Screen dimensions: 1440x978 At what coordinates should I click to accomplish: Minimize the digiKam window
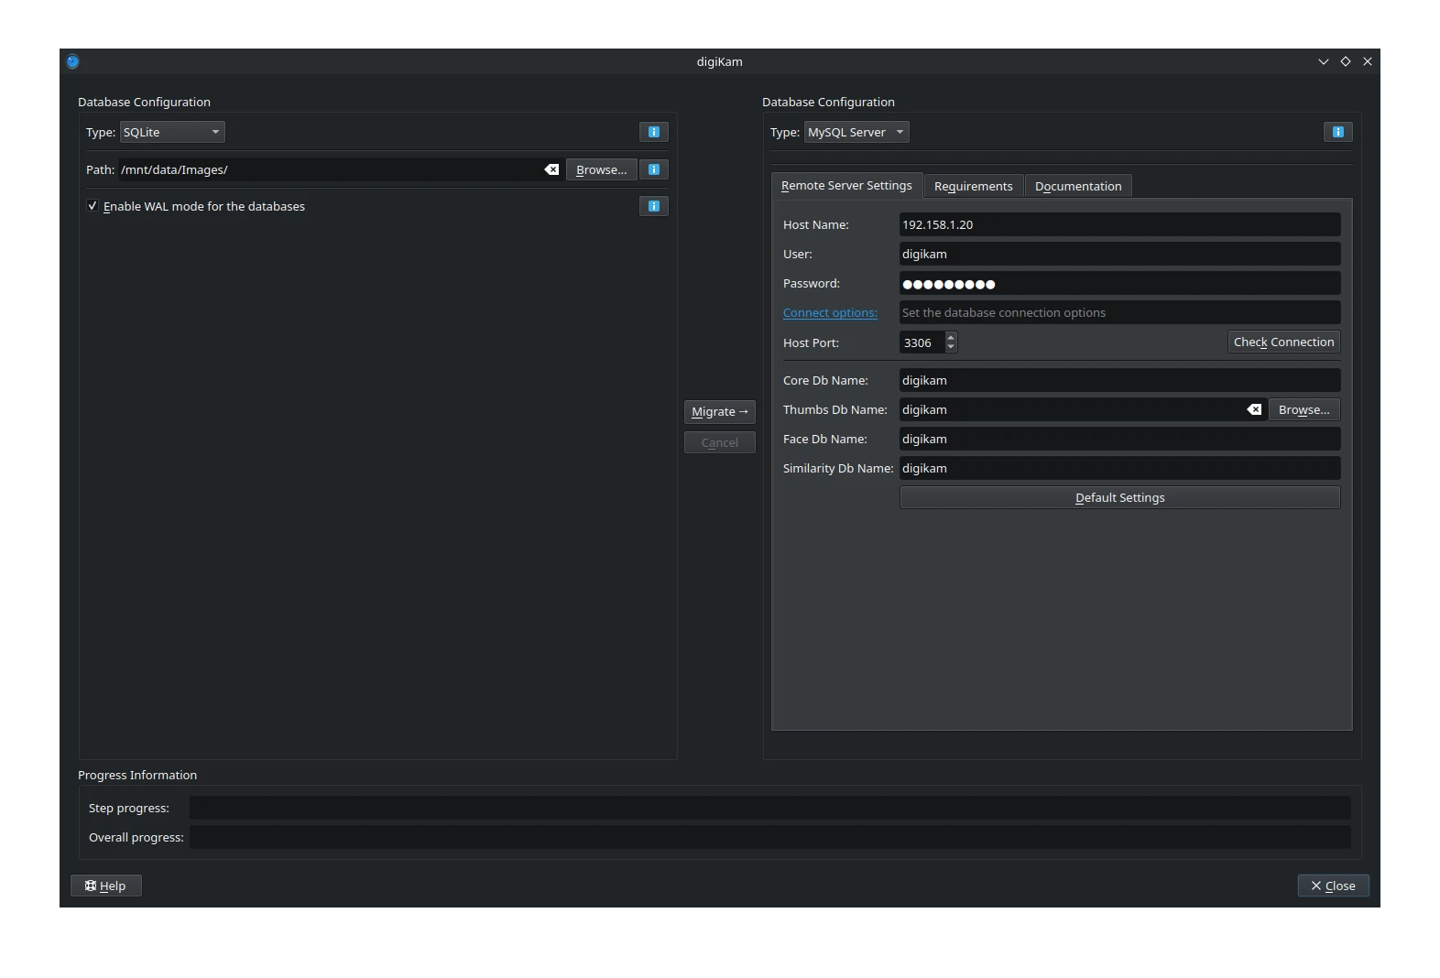pyautogui.click(x=1323, y=61)
